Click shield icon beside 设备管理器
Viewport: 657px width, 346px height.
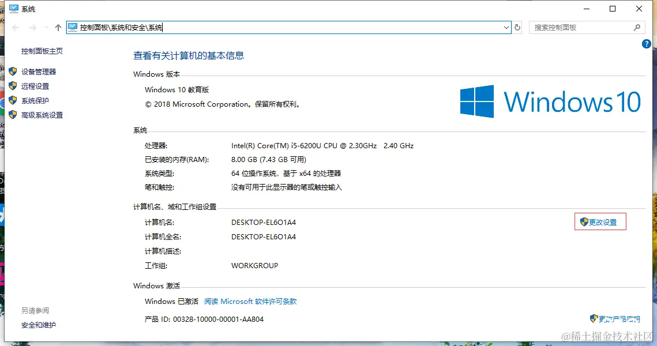pos(13,72)
